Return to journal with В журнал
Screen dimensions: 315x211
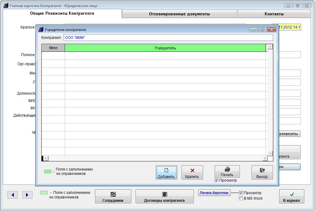tap(291, 196)
